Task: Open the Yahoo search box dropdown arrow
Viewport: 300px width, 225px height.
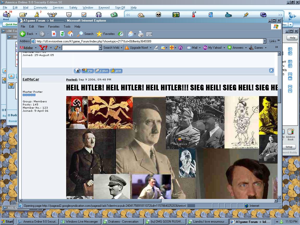Action: 100,48
